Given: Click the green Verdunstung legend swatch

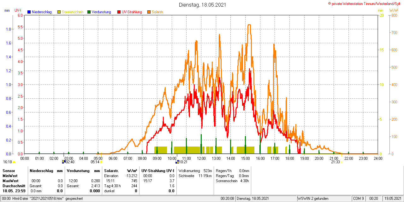Looking at the screenshot, I should (89, 12).
